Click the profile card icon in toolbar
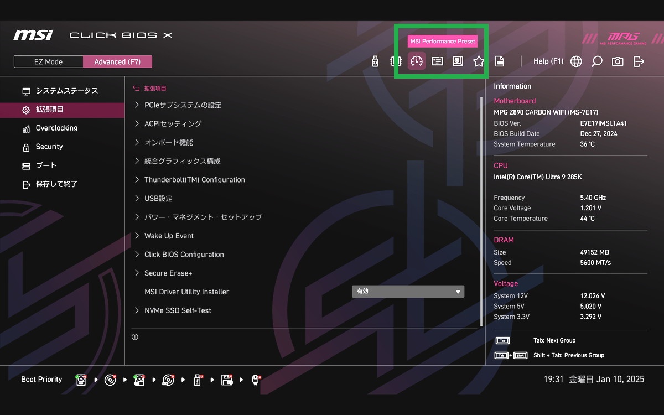The height and width of the screenshot is (415, 664). [437, 61]
